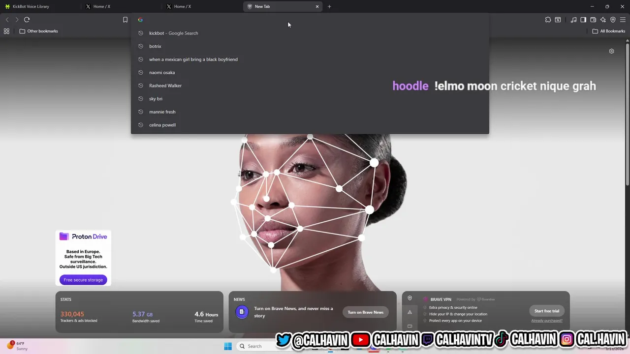Screen dimensions: 630x354
Task: Click the Already purchased? link
Action: [547, 321]
